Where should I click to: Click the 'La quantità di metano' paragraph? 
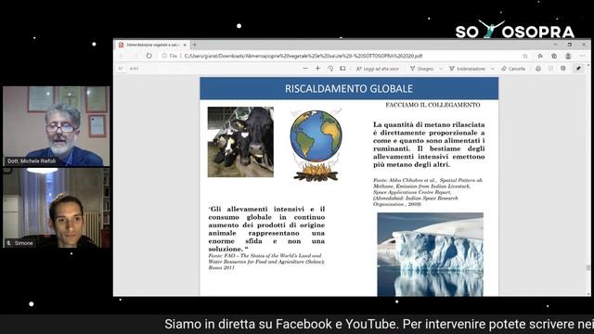pyautogui.click(x=429, y=145)
